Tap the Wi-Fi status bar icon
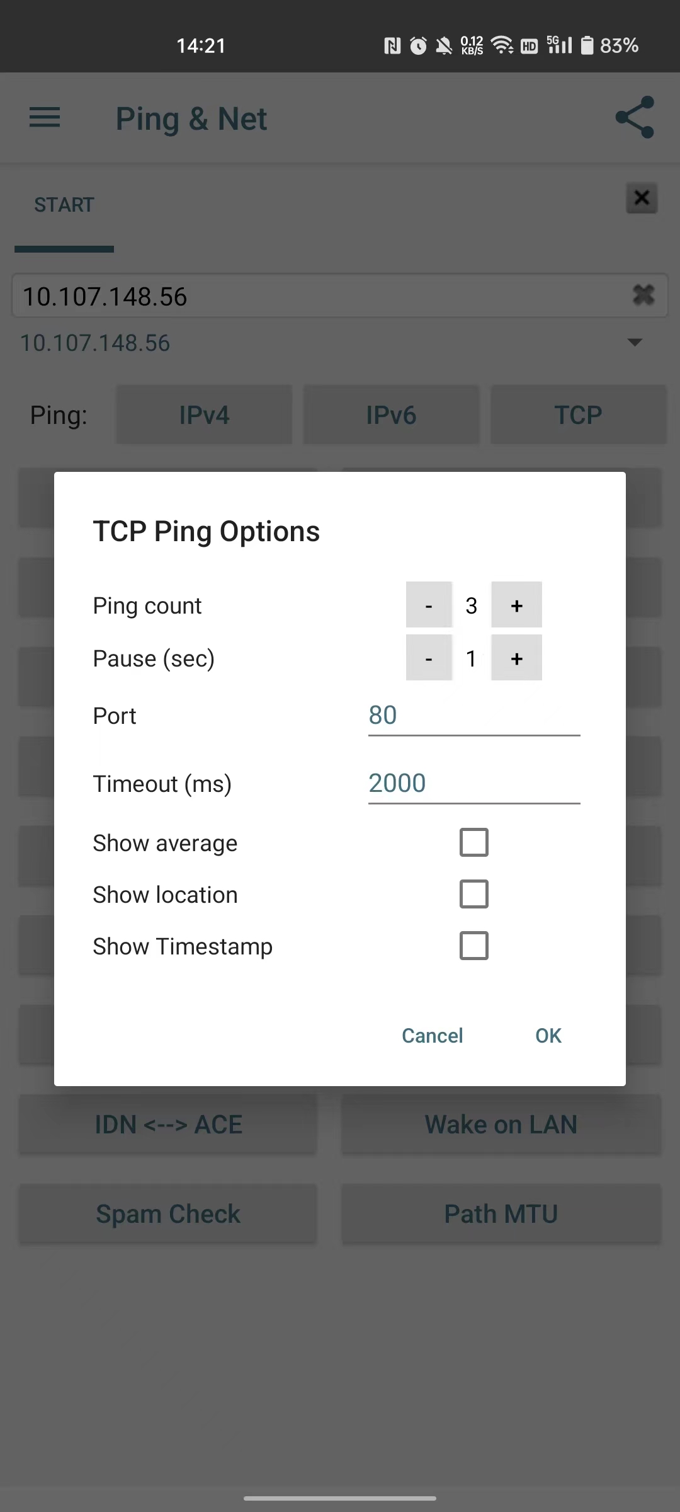680x1512 pixels. pos(502,45)
